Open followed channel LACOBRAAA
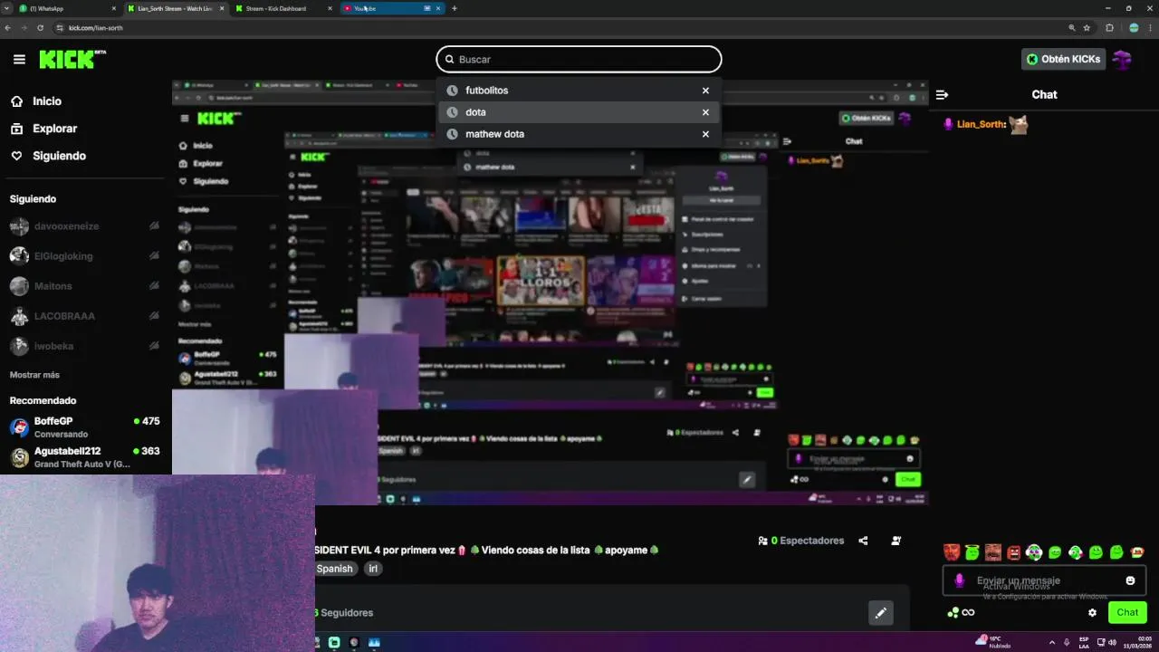The height and width of the screenshot is (652, 1159). click(84, 316)
